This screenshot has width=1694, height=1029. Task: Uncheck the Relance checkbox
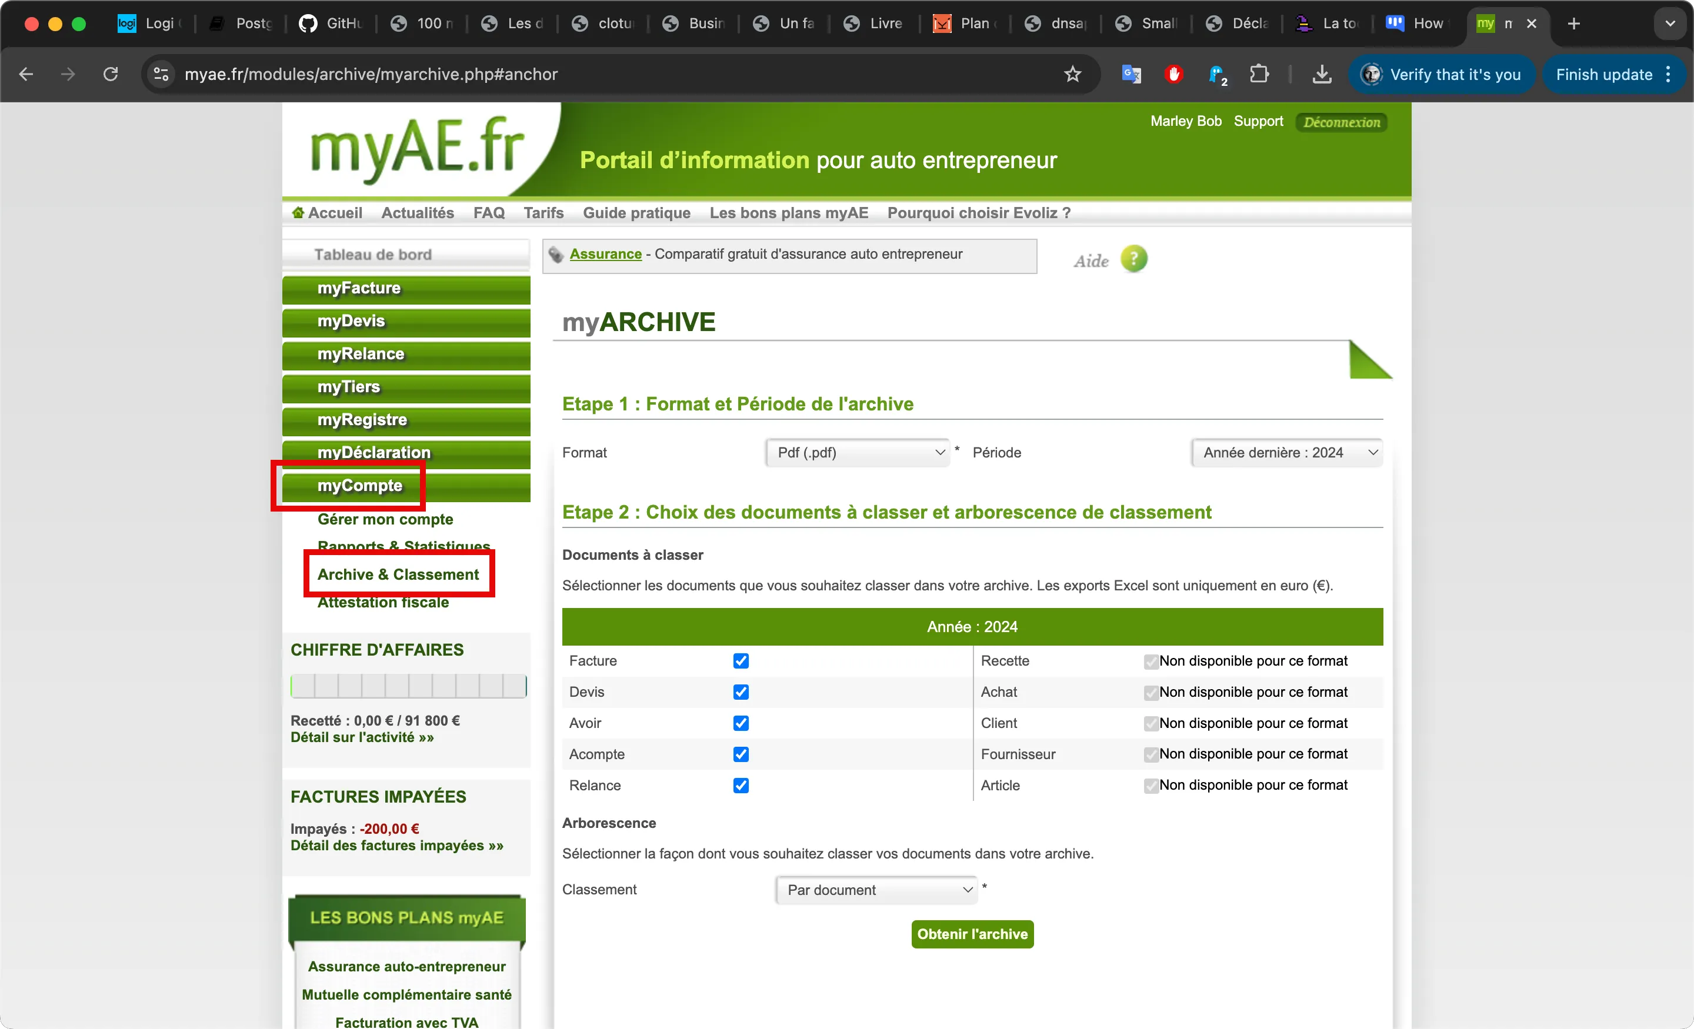click(x=741, y=786)
